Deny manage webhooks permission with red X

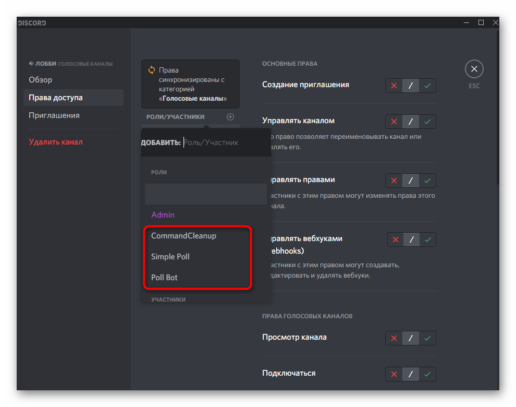(396, 240)
